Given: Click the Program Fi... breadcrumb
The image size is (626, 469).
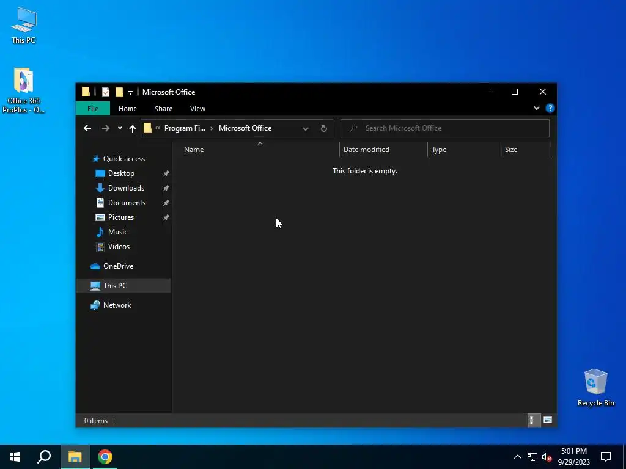Looking at the screenshot, I should coord(185,128).
